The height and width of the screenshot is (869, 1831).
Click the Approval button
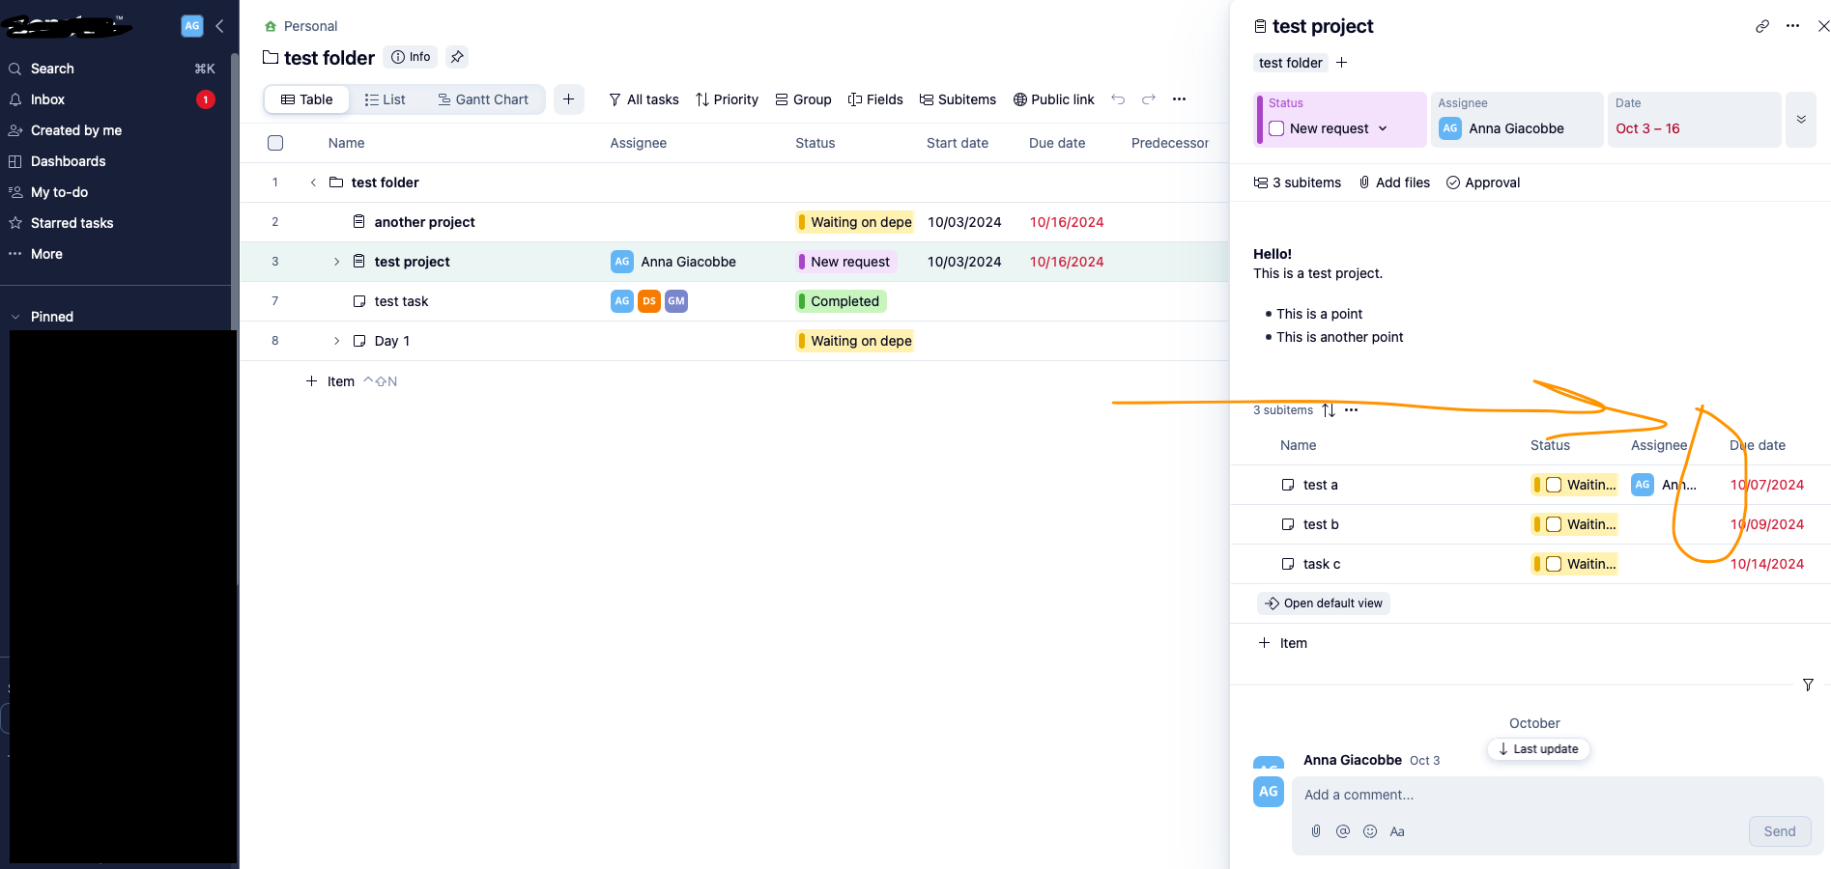tap(1483, 182)
